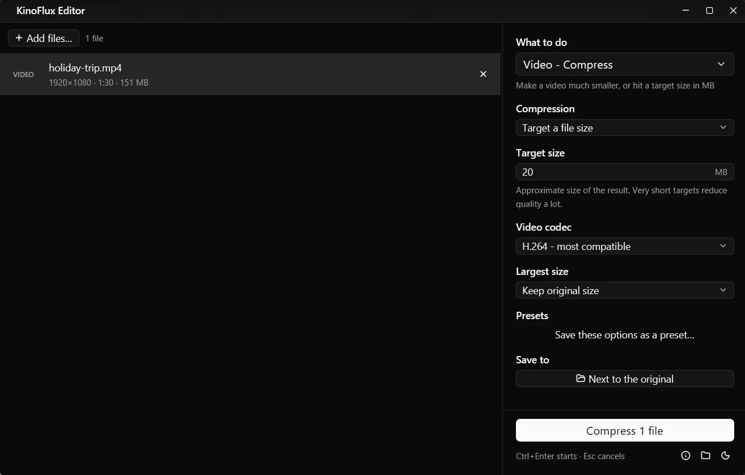Screen dimensions: 745x475
Task: Open output folder icon in the footer
Action: [x=705, y=455]
